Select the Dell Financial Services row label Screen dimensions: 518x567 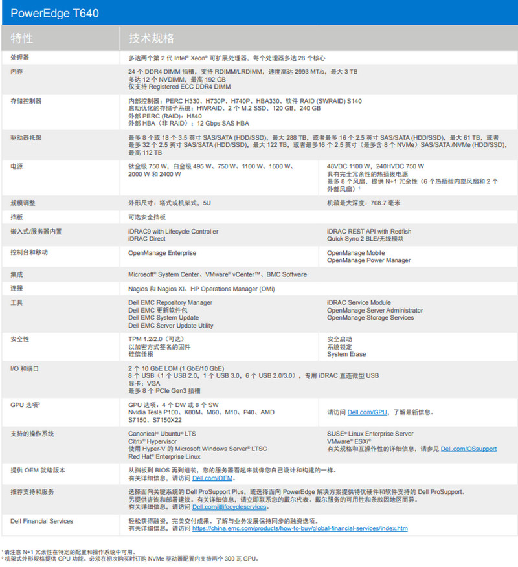click(41, 521)
